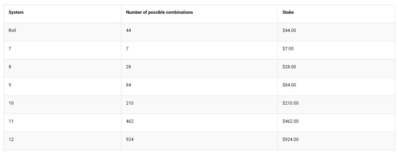Select the 44 combinations cell
The height and width of the screenshot is (155, 398).
point(128,30)
